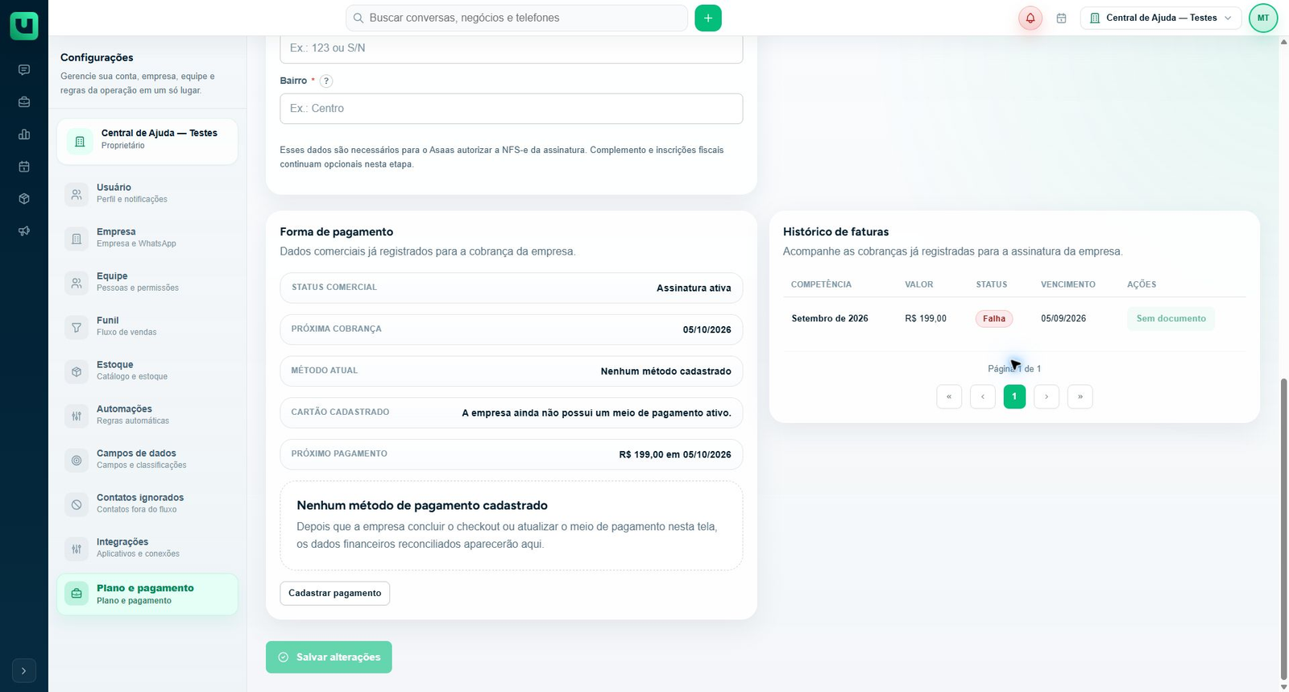The width and height of the screenshot is (1289, 692).
Task: Open the calendar icon in top bar
Action: (x=1061, y=18)
